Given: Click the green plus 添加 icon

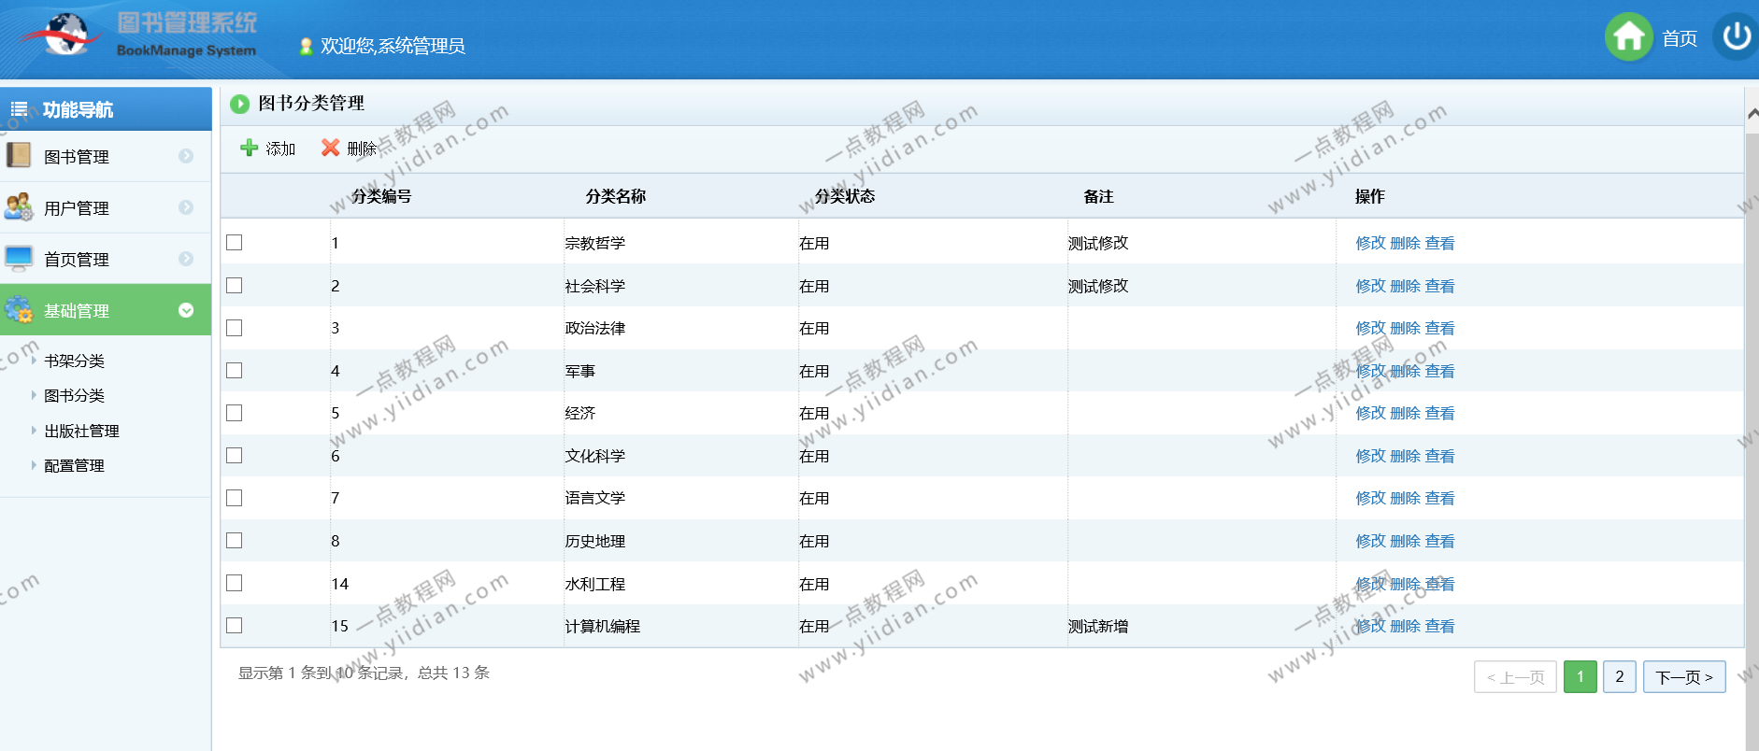Looking at the screenshot, I should 249,148.
